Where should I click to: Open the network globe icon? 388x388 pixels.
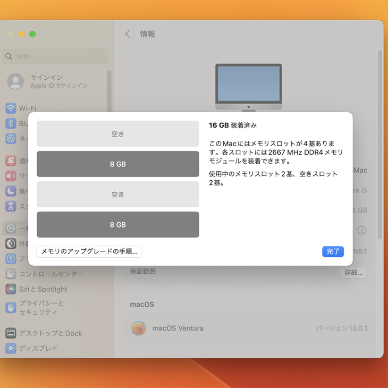tap(11, 138)
